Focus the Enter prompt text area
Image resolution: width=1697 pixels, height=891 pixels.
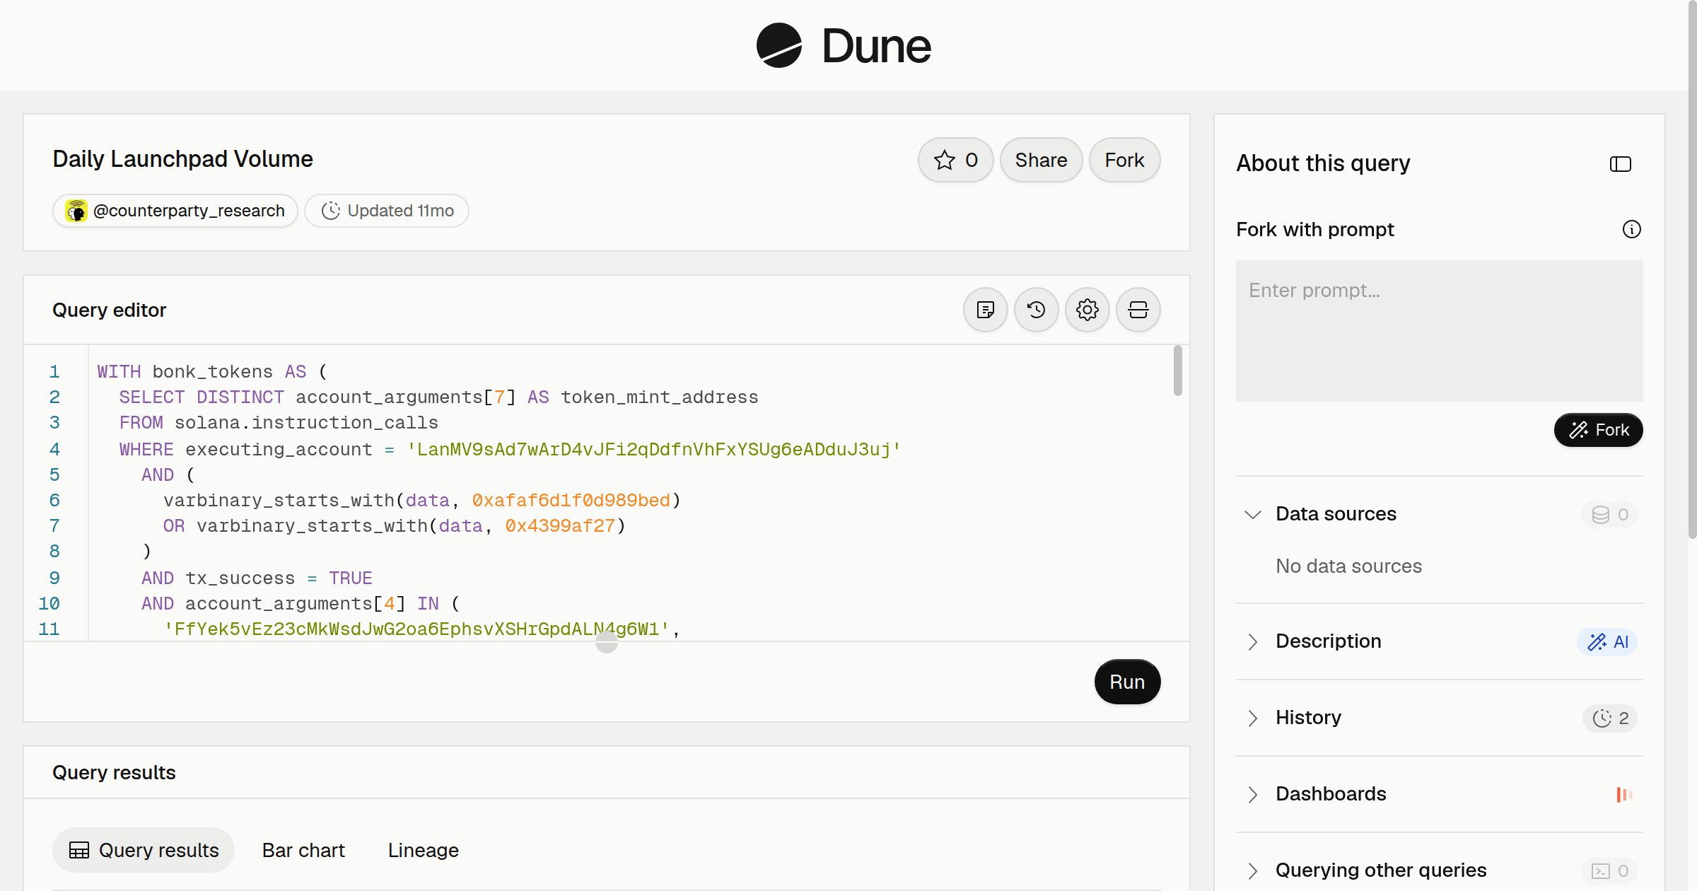pos(1439,331)
